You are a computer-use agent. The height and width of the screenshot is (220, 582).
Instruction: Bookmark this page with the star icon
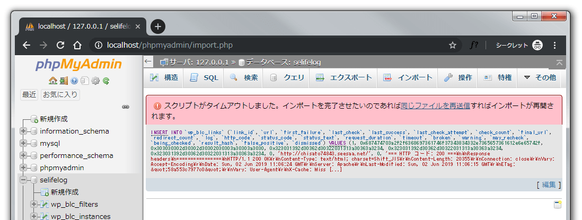(x=452, y=45)
